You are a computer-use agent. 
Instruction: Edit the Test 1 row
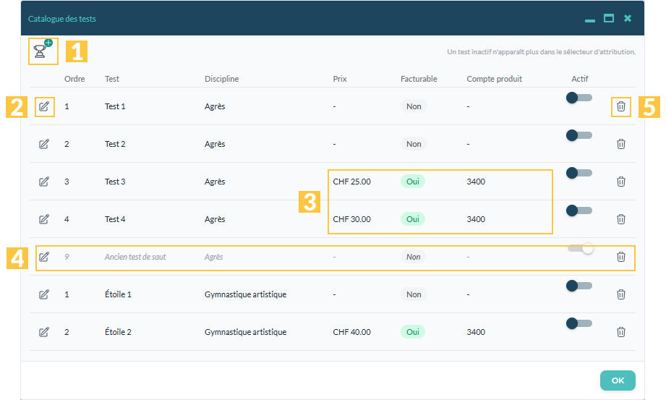tap(44, 106)
